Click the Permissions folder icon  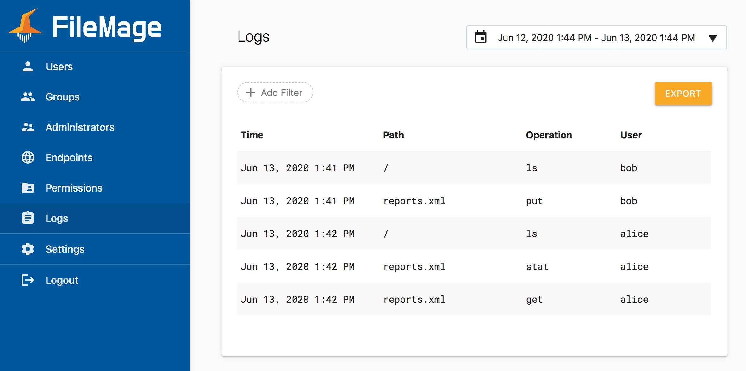pyautogui.click(x=28, y=188)
